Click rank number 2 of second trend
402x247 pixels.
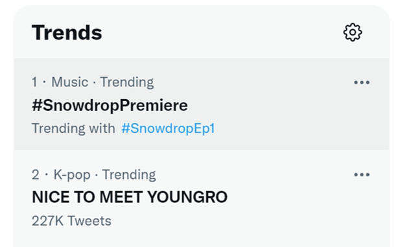click(x=36, y=175)
